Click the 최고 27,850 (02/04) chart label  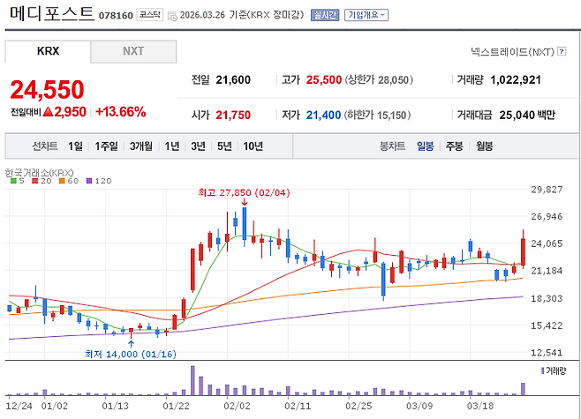(245, 193)
